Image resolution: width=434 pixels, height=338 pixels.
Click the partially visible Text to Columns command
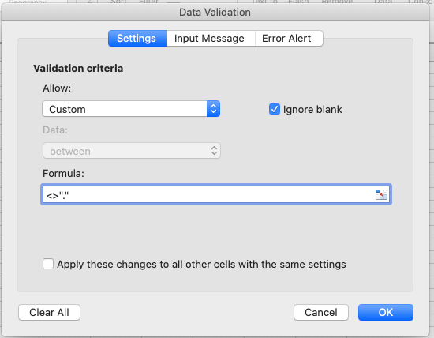pos(264,2)
